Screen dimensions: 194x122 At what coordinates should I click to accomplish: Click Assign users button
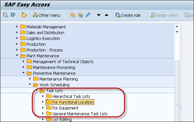164,15
